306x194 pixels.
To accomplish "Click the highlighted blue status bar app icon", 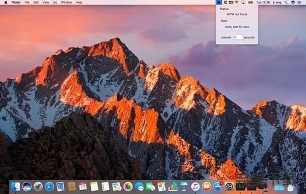I will [x=219, y=3].
